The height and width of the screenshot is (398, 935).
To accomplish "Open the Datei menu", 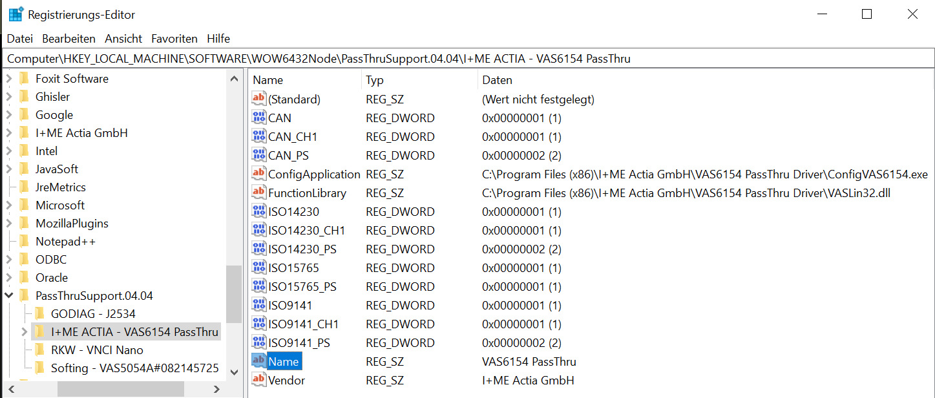I will [x=19, y=39].
